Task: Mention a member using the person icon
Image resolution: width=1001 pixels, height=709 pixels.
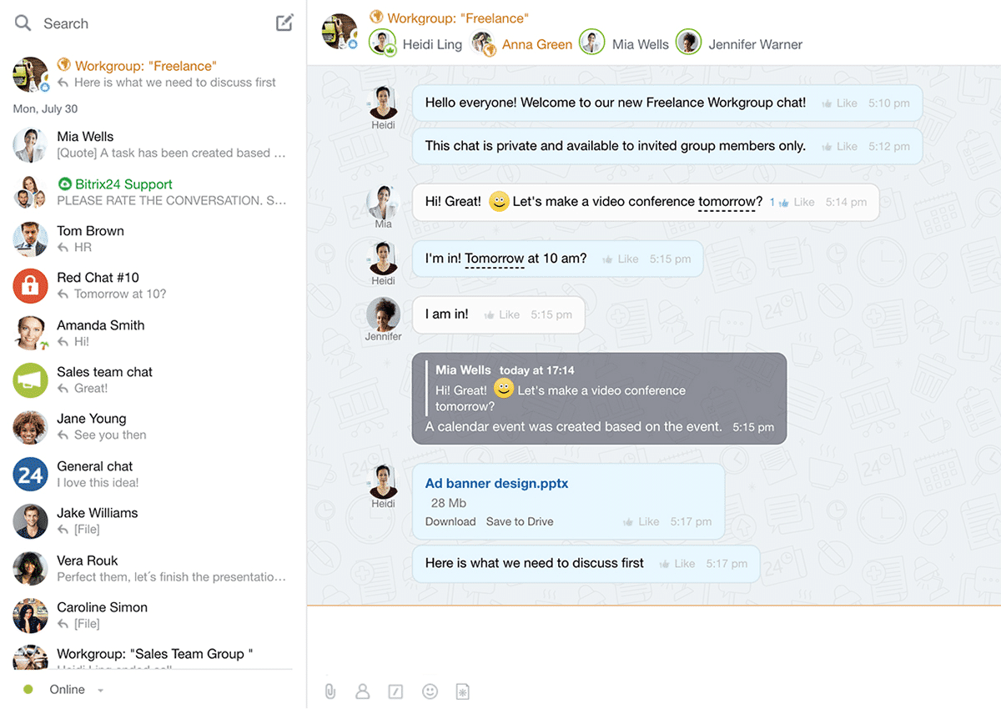Action: 363,691
